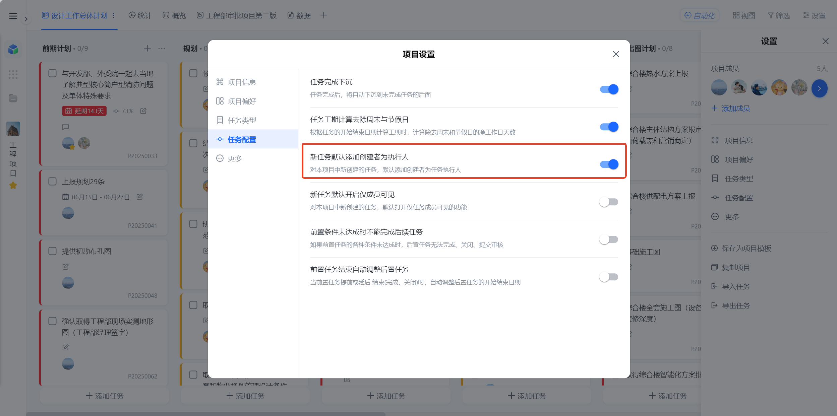Viewport: 837px width, 416px height.
Task: Open 项目信息 in right settings panel
Action: [x=732, y=140]
